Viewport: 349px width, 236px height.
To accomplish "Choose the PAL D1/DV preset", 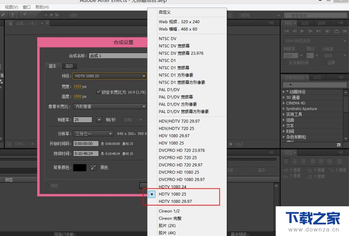I will [169, 90].
